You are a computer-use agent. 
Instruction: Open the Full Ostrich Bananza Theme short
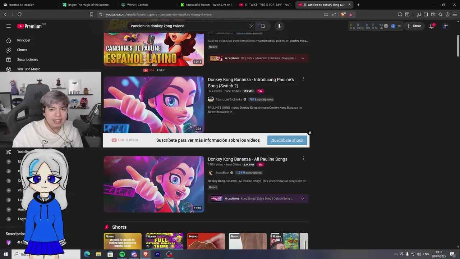(164, 241)
